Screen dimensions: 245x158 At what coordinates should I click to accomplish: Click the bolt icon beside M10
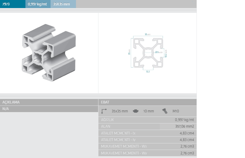point(165,111)
